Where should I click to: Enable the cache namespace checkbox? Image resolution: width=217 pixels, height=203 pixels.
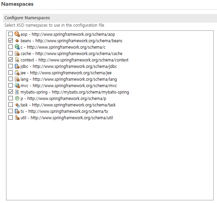click(x=11, y=53)
